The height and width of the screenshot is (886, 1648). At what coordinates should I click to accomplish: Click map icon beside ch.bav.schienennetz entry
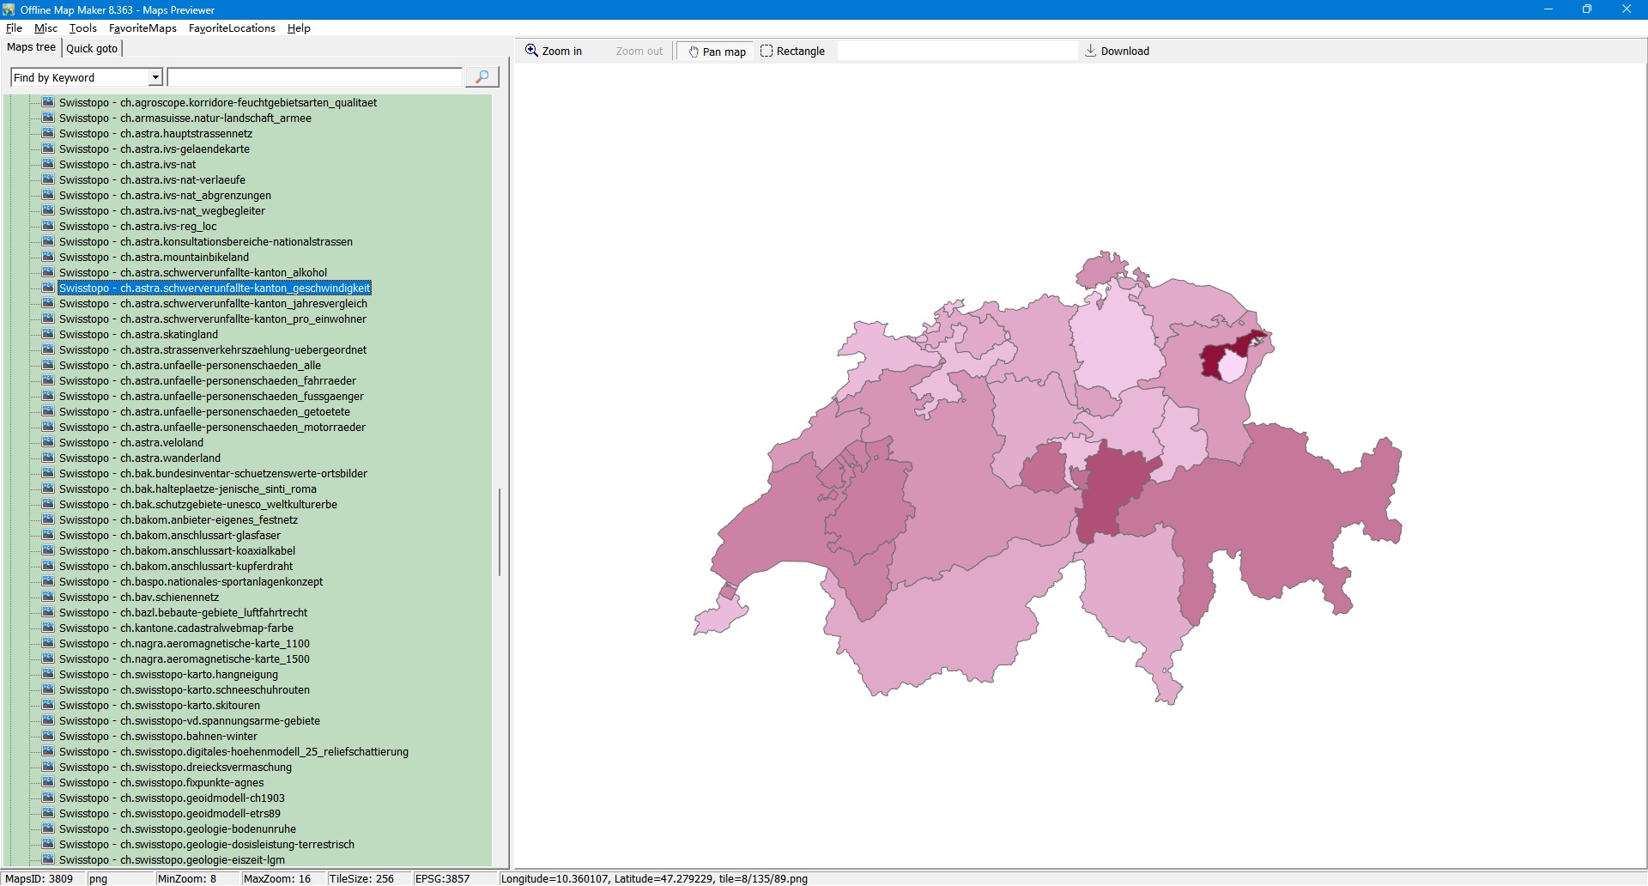(48, 597)
